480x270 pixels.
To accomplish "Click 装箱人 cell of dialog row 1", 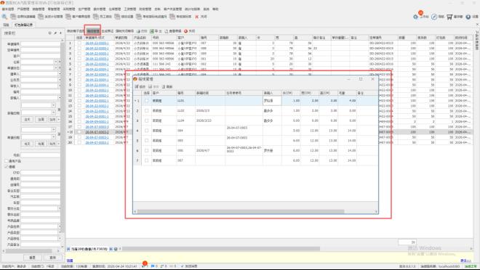I will 272,101.
